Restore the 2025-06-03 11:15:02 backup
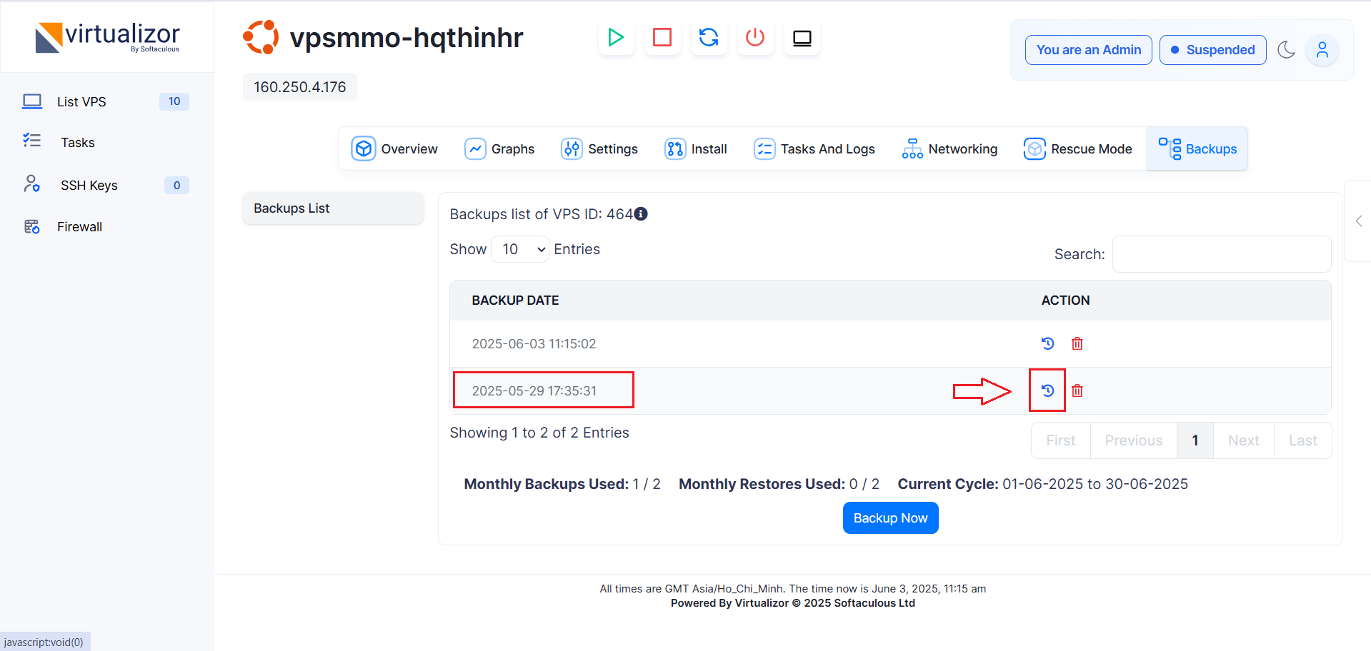The height and width of the screenshot is (651, 1371). [1047, 344]
